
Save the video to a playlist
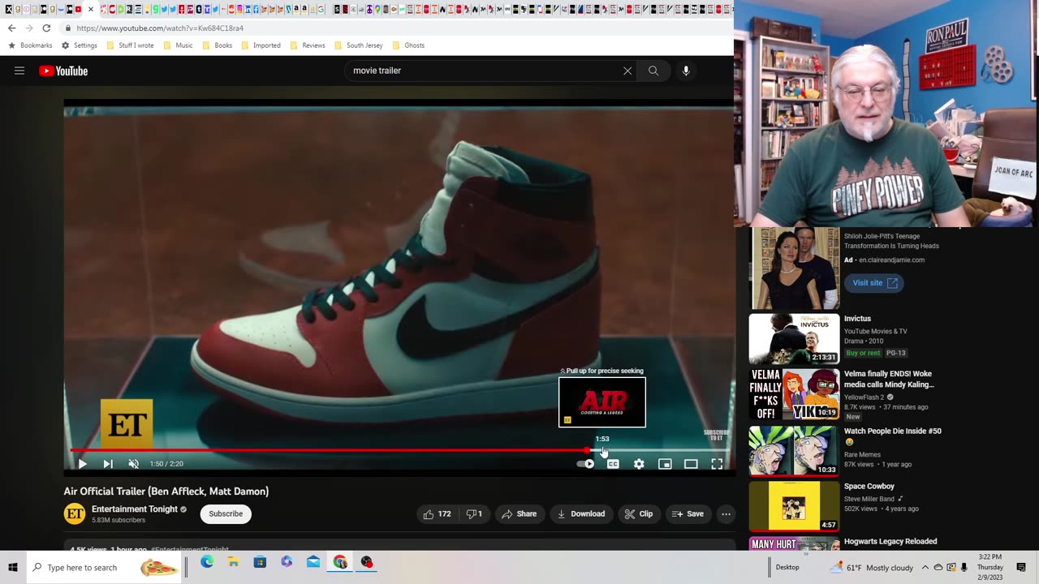click(688, 513)
